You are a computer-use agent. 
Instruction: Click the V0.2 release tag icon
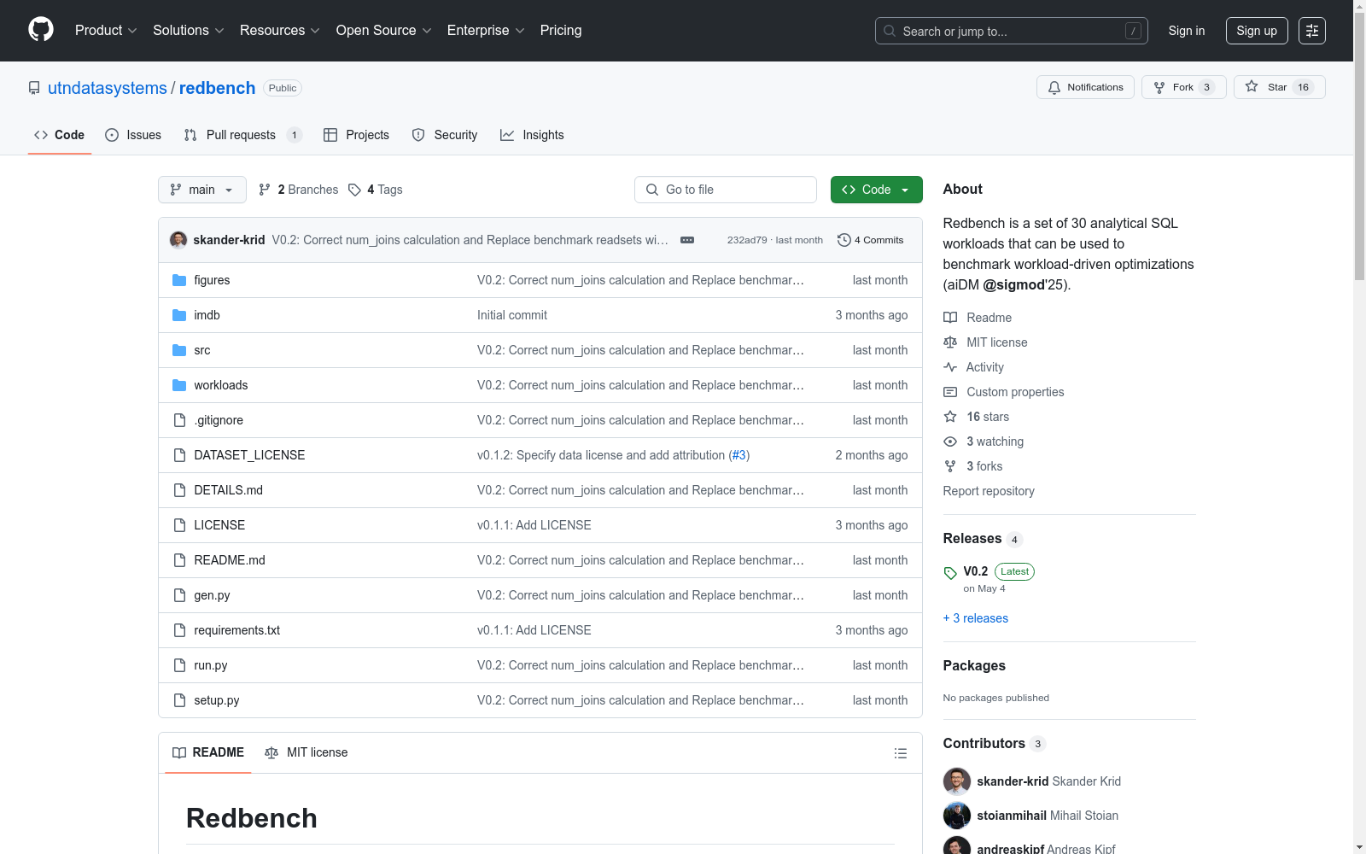(x=950, y=573)
